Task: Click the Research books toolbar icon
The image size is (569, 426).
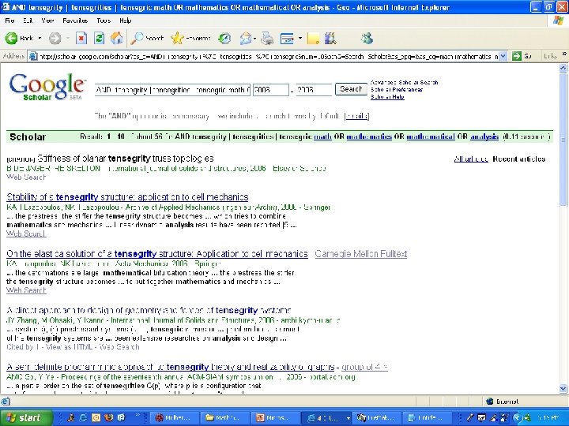Action: (x=330, y=38)
